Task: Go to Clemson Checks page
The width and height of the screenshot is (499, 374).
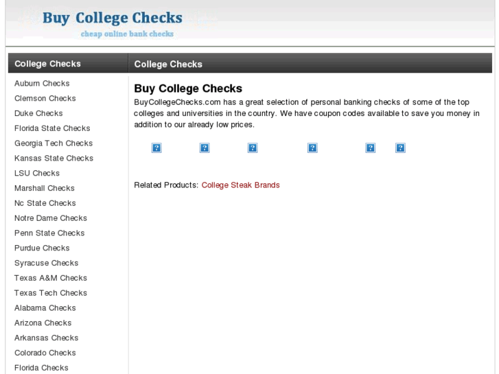Action: coord(45,99)
